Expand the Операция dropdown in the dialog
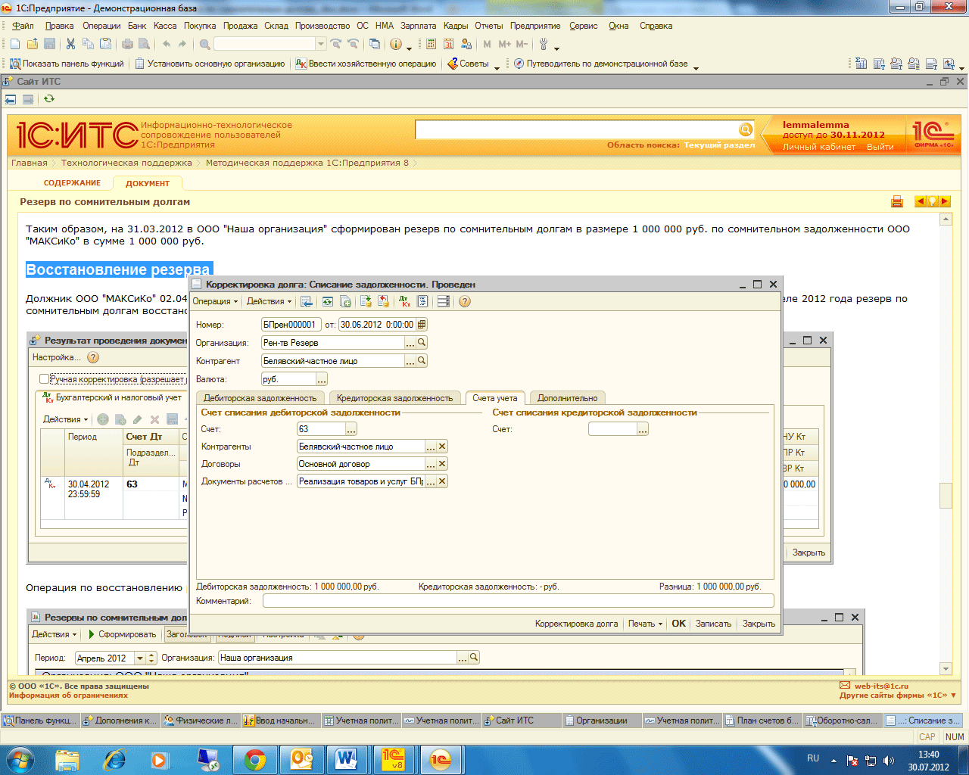This screenshot has height=775, width=969. (x=215, y=301)
